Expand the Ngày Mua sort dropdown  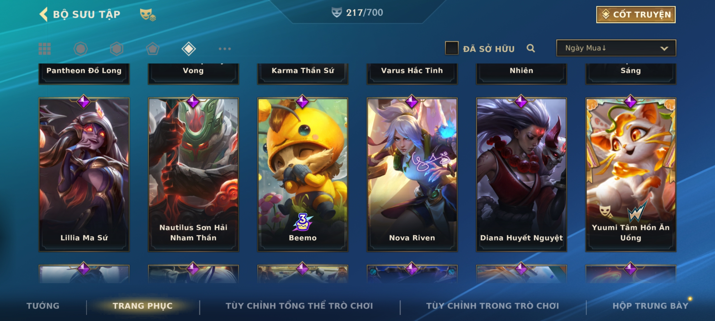pos(616,48)
